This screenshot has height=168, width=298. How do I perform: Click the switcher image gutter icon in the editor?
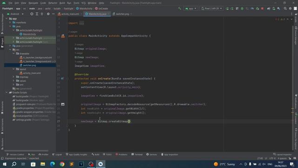63,104
